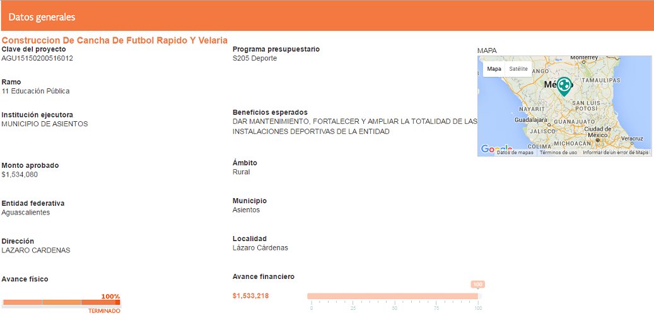Screen dimensions: 654x325
Task: Switch map view to Satélite
Action: pos(518,69)
